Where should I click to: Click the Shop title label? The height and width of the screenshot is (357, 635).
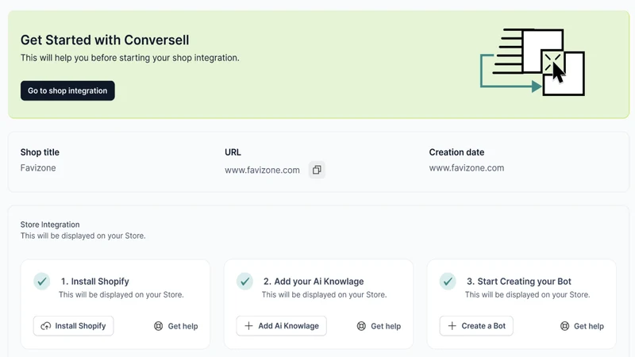point(40,152)
